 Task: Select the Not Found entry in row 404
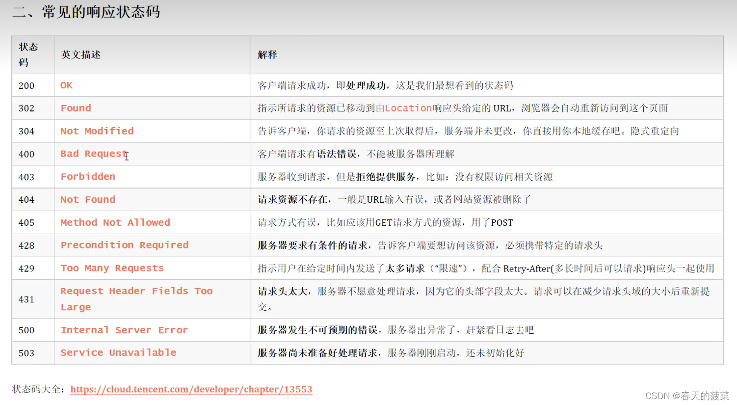[87, 199]
